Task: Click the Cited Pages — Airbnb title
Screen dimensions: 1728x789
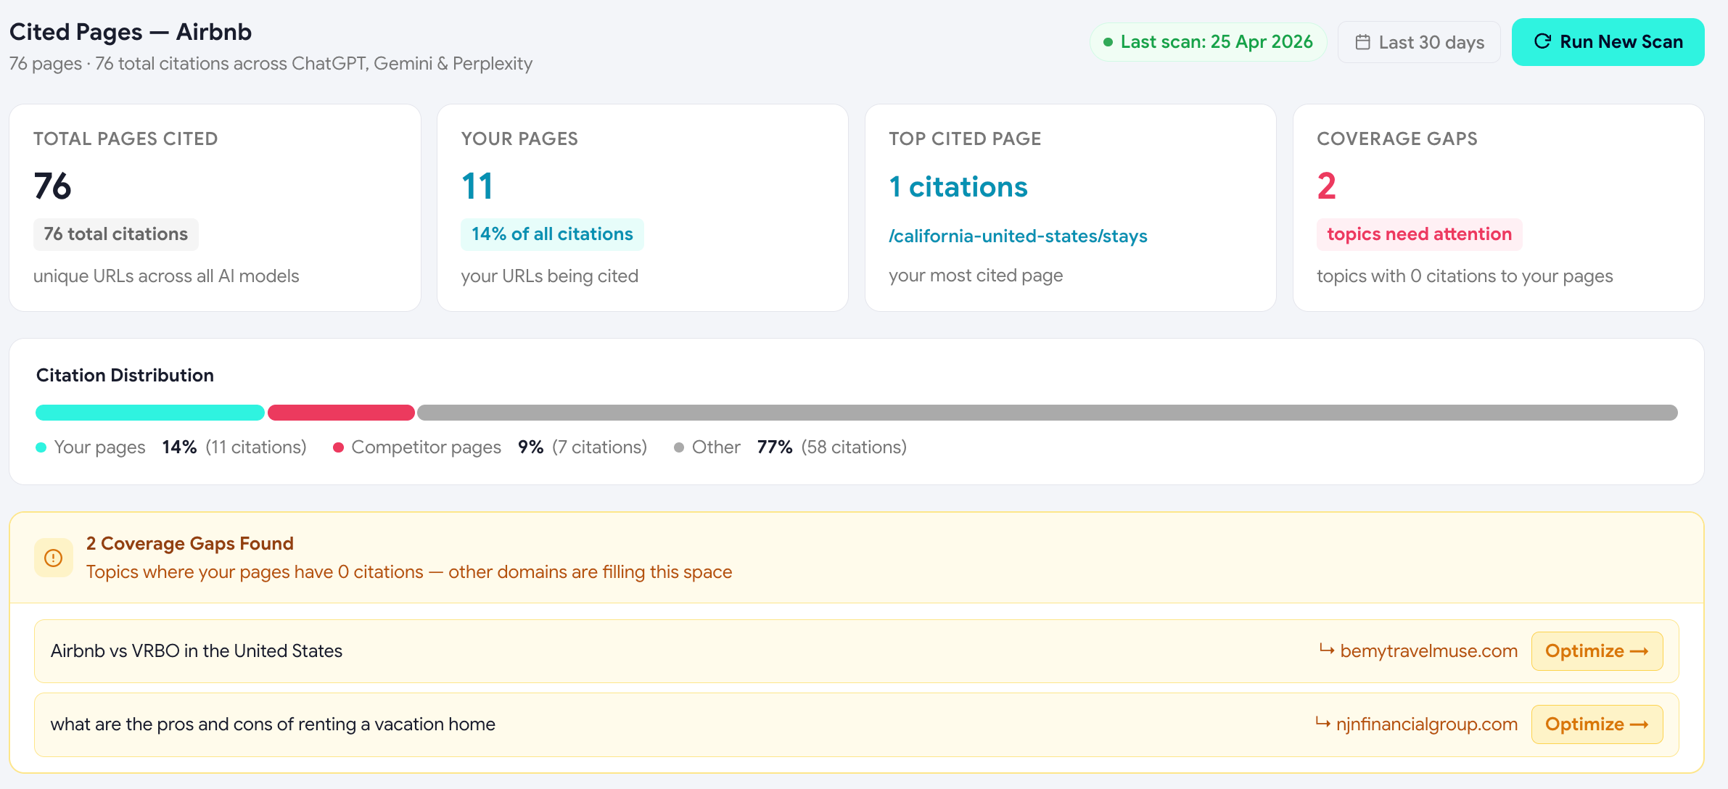Action: tap(131, 32)
